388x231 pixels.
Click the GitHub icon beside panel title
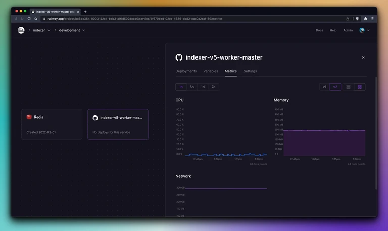tap(179, 57)
